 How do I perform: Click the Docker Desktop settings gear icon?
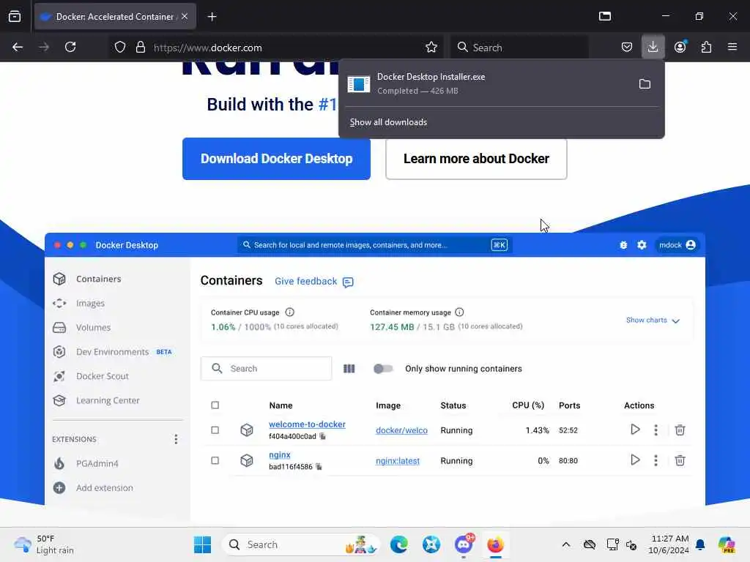click(642, 244)
